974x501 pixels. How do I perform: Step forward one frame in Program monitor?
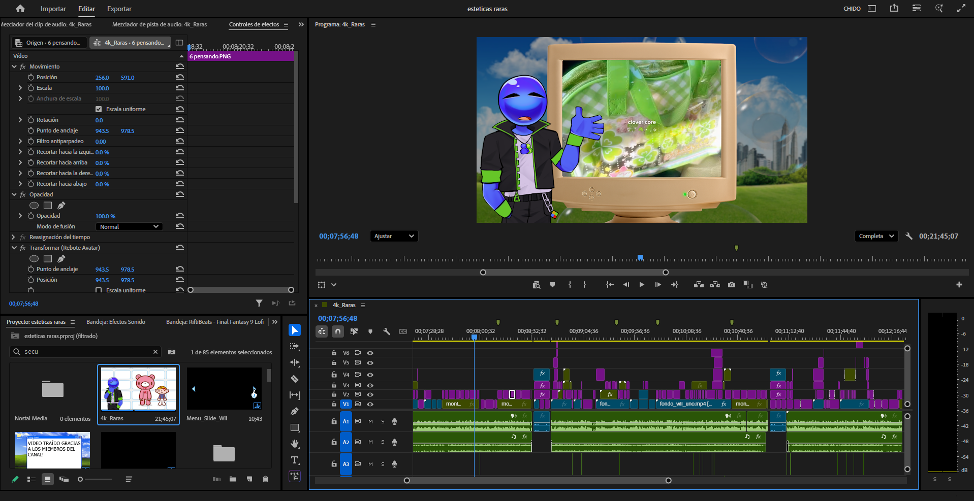click(658, 285)
